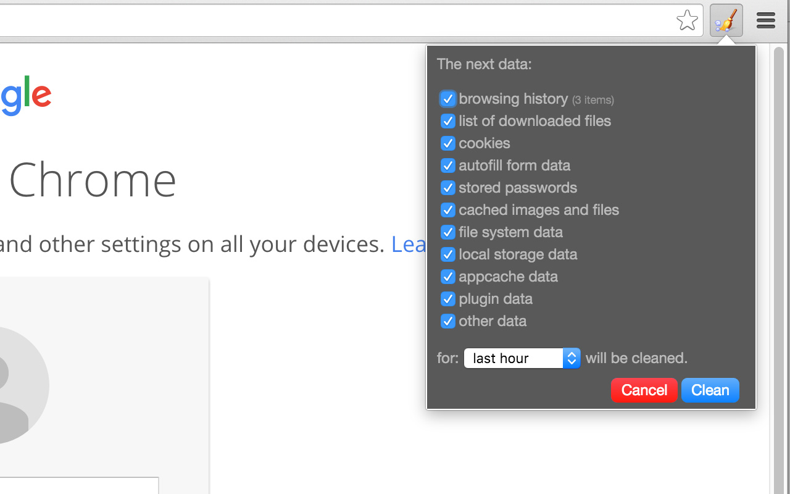This screenshot has height=494, width=790.
Task: Bookmark this page with the star icon
Action: (687, 20)
